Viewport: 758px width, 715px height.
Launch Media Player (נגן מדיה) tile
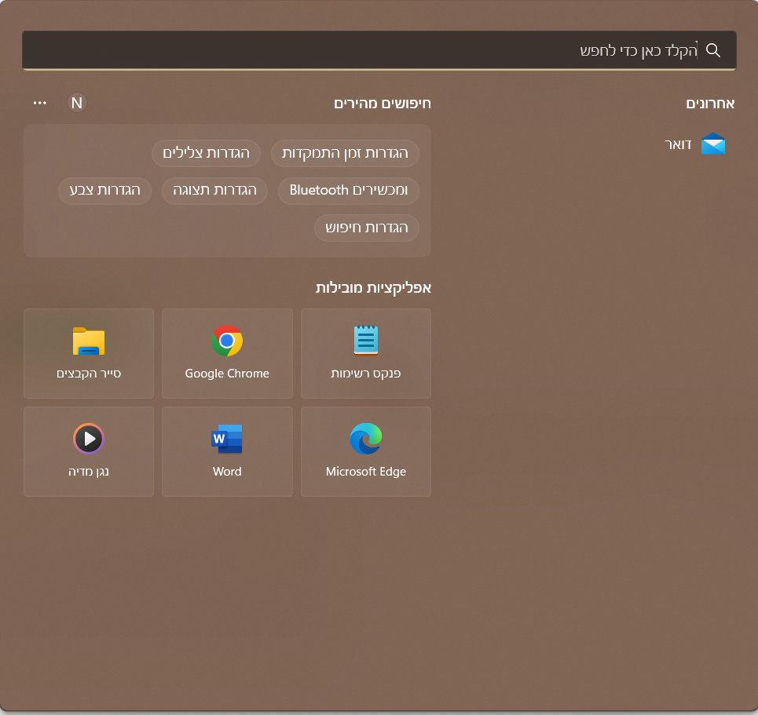[x=89, y=451]
